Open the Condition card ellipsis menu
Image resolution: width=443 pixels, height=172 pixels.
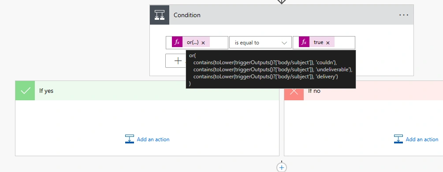click(403, 15)
